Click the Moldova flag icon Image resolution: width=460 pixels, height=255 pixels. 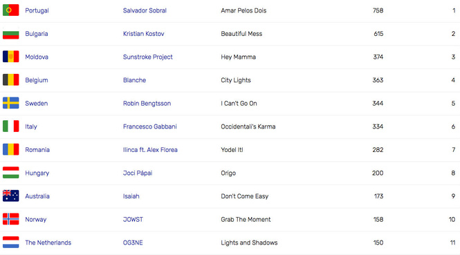(11, 57)
